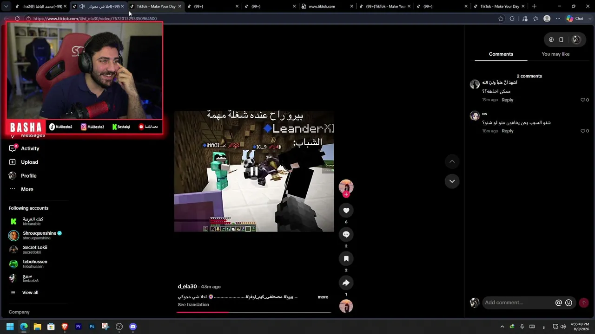Open the emoji picker in comment box

tap(569, 303)
